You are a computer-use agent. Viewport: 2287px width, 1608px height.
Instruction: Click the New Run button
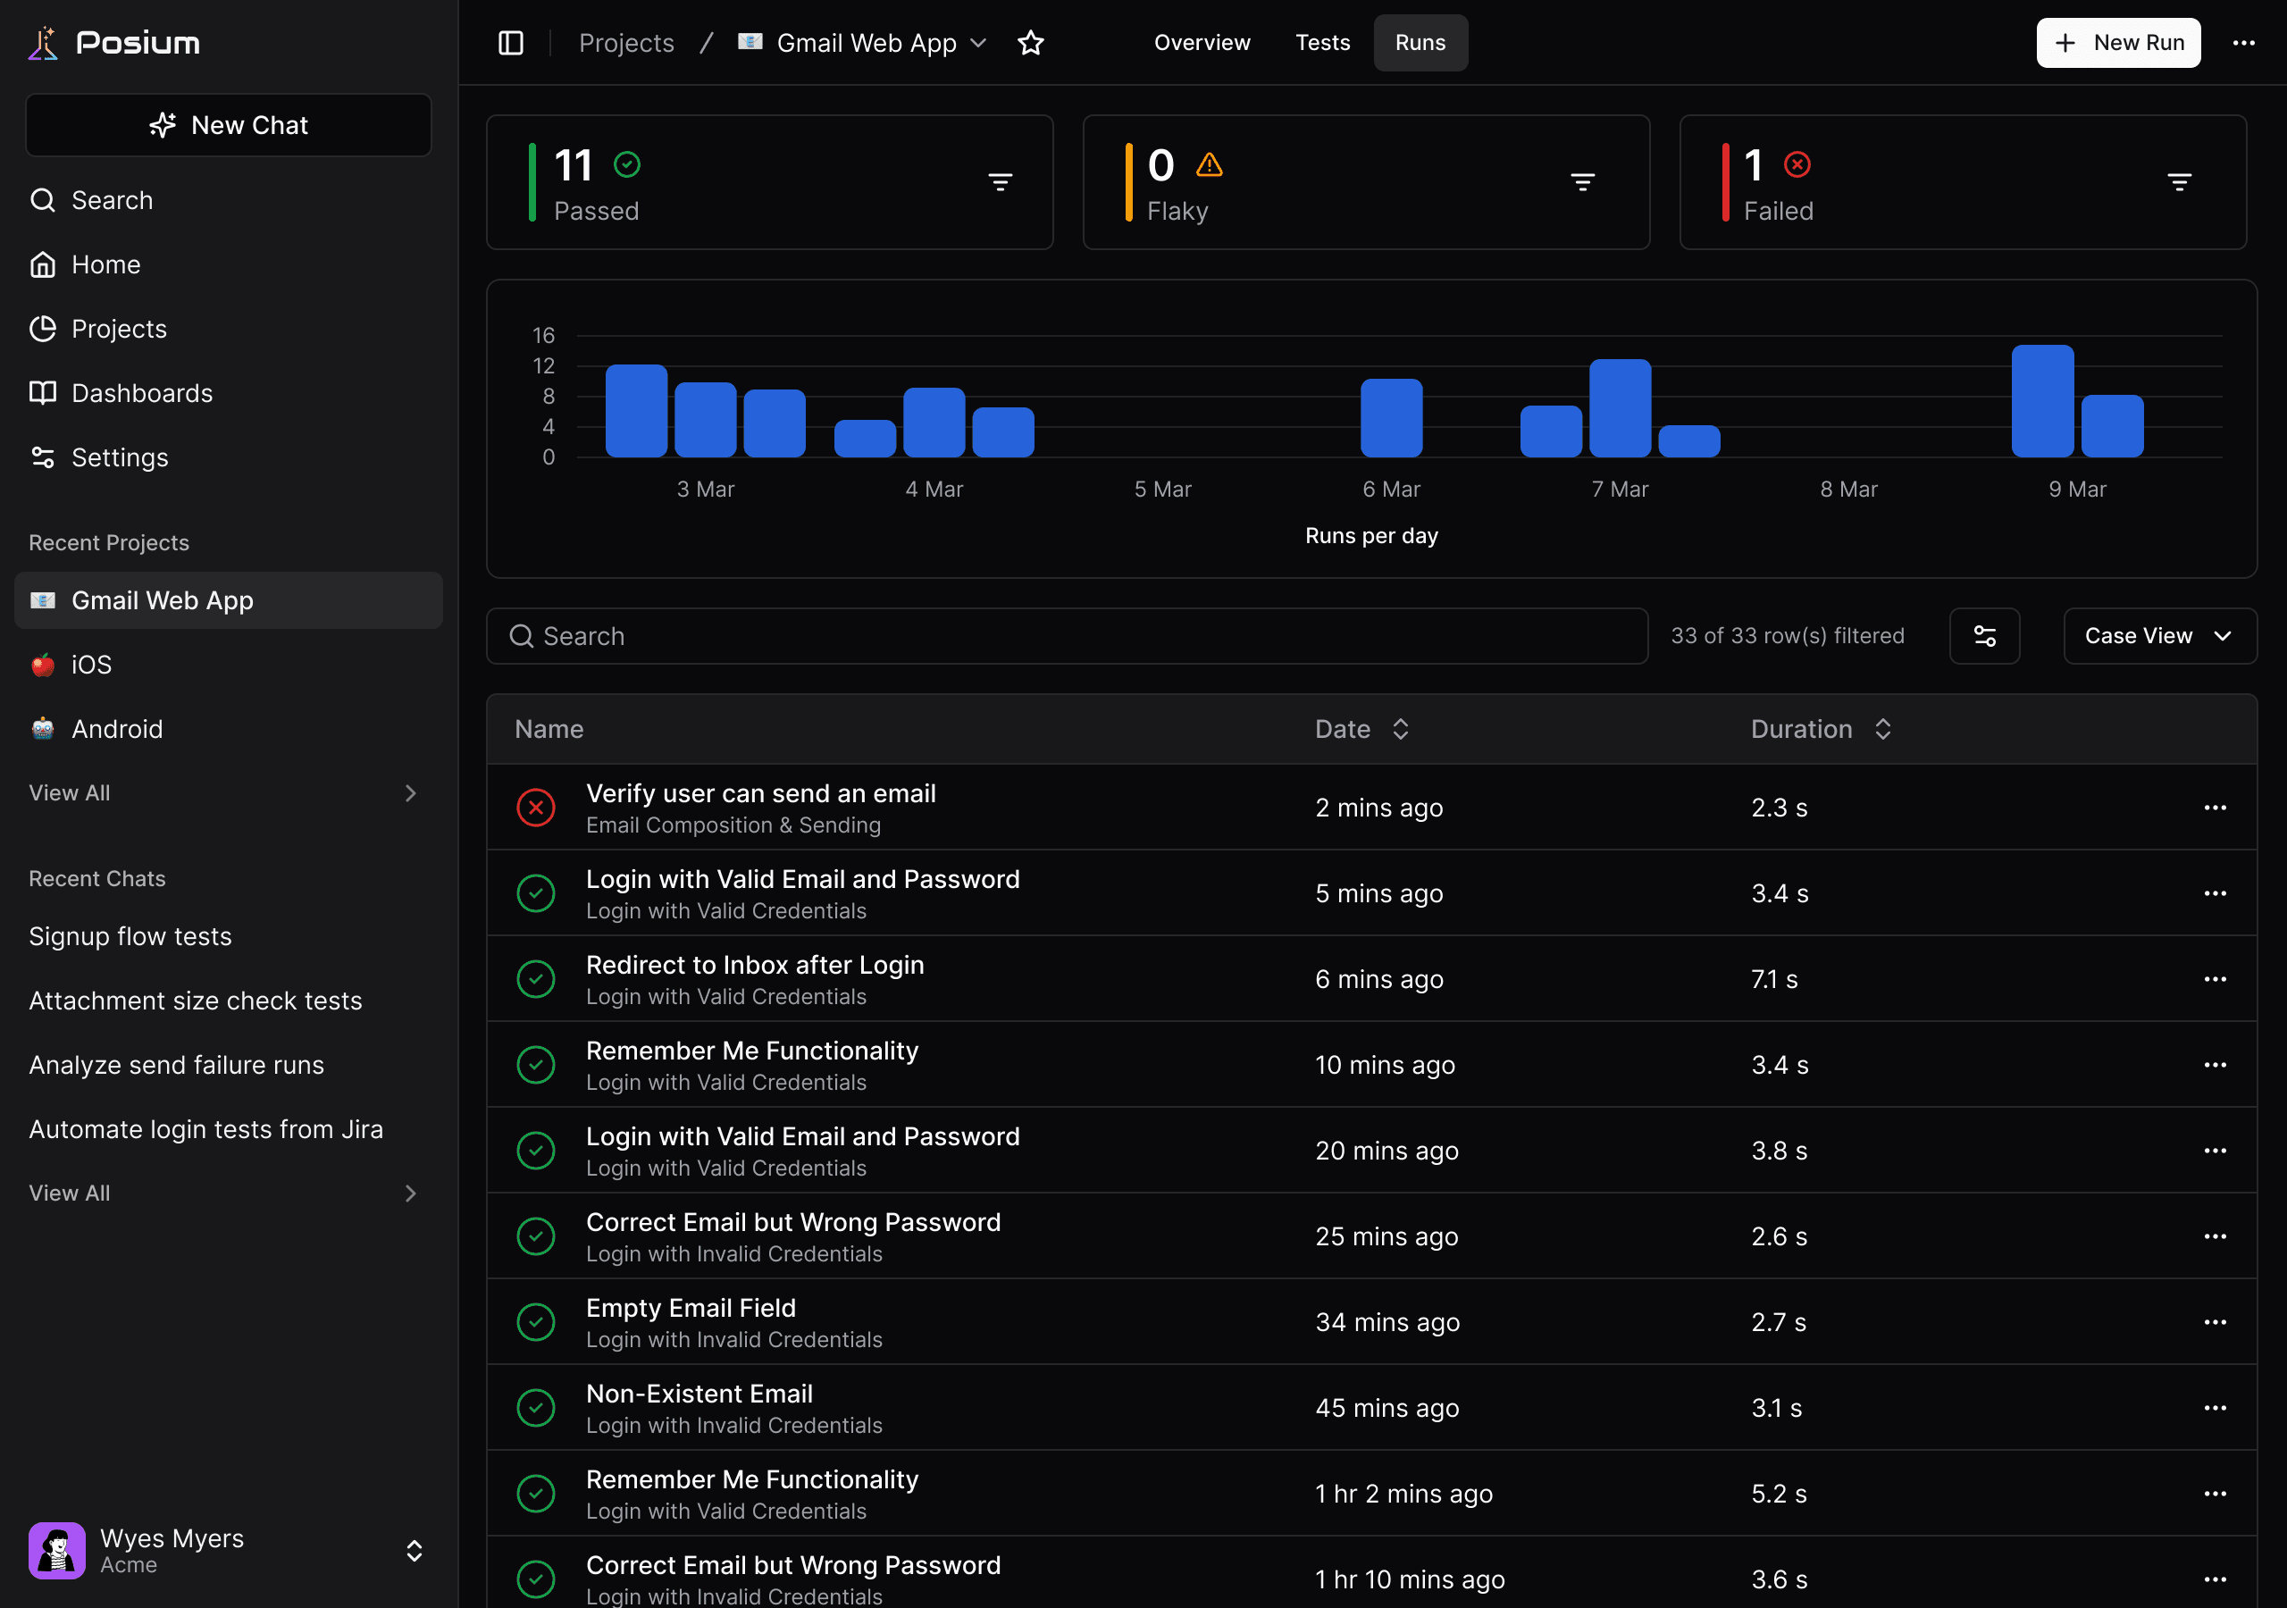pyautogui.click(x=2117, y=43)
